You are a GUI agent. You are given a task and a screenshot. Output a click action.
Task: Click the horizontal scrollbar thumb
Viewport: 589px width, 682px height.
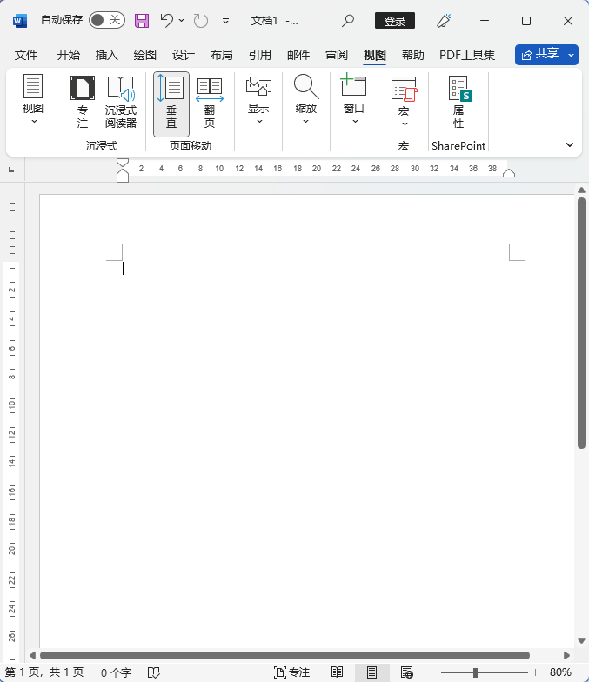285,655
